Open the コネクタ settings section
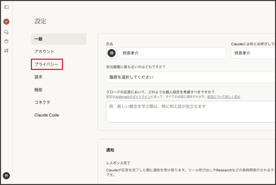This screenshot has height=185, width=276. tap(43, 102)
